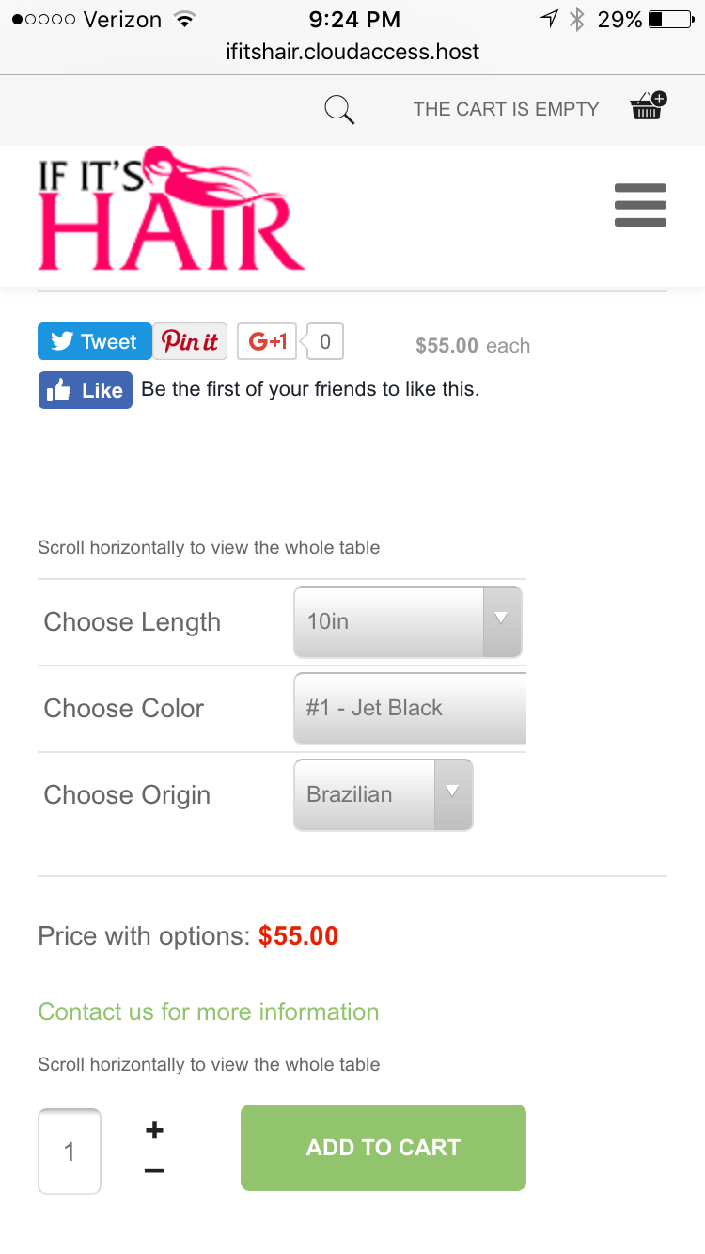Click the Google +1 button

pos(267,341)
